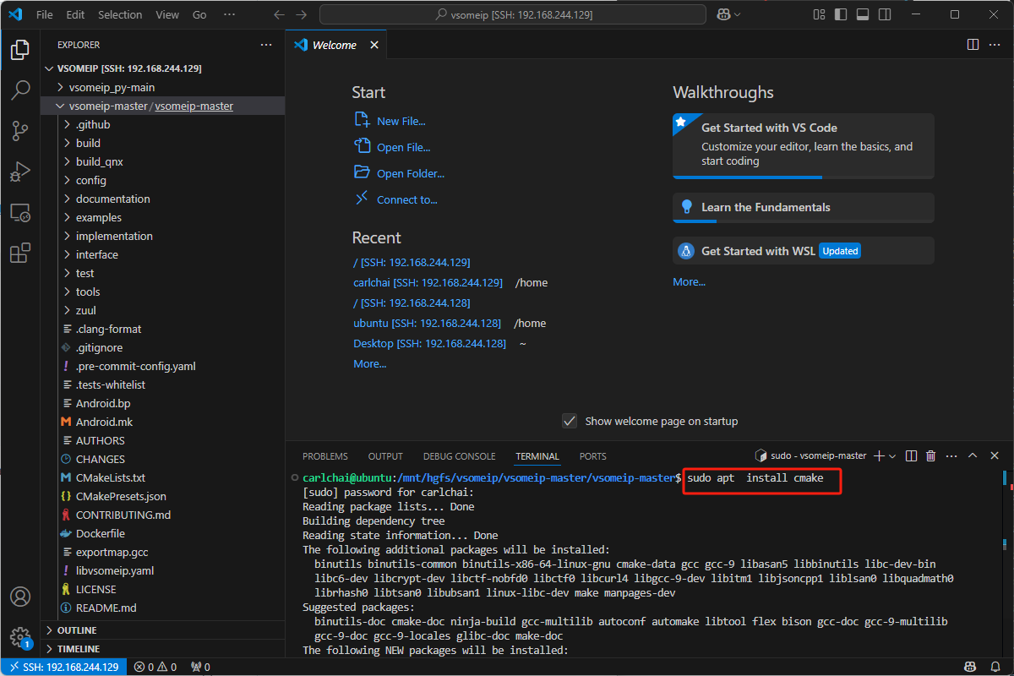
Task: Click the Connect to... link
Action: [407, 199]
